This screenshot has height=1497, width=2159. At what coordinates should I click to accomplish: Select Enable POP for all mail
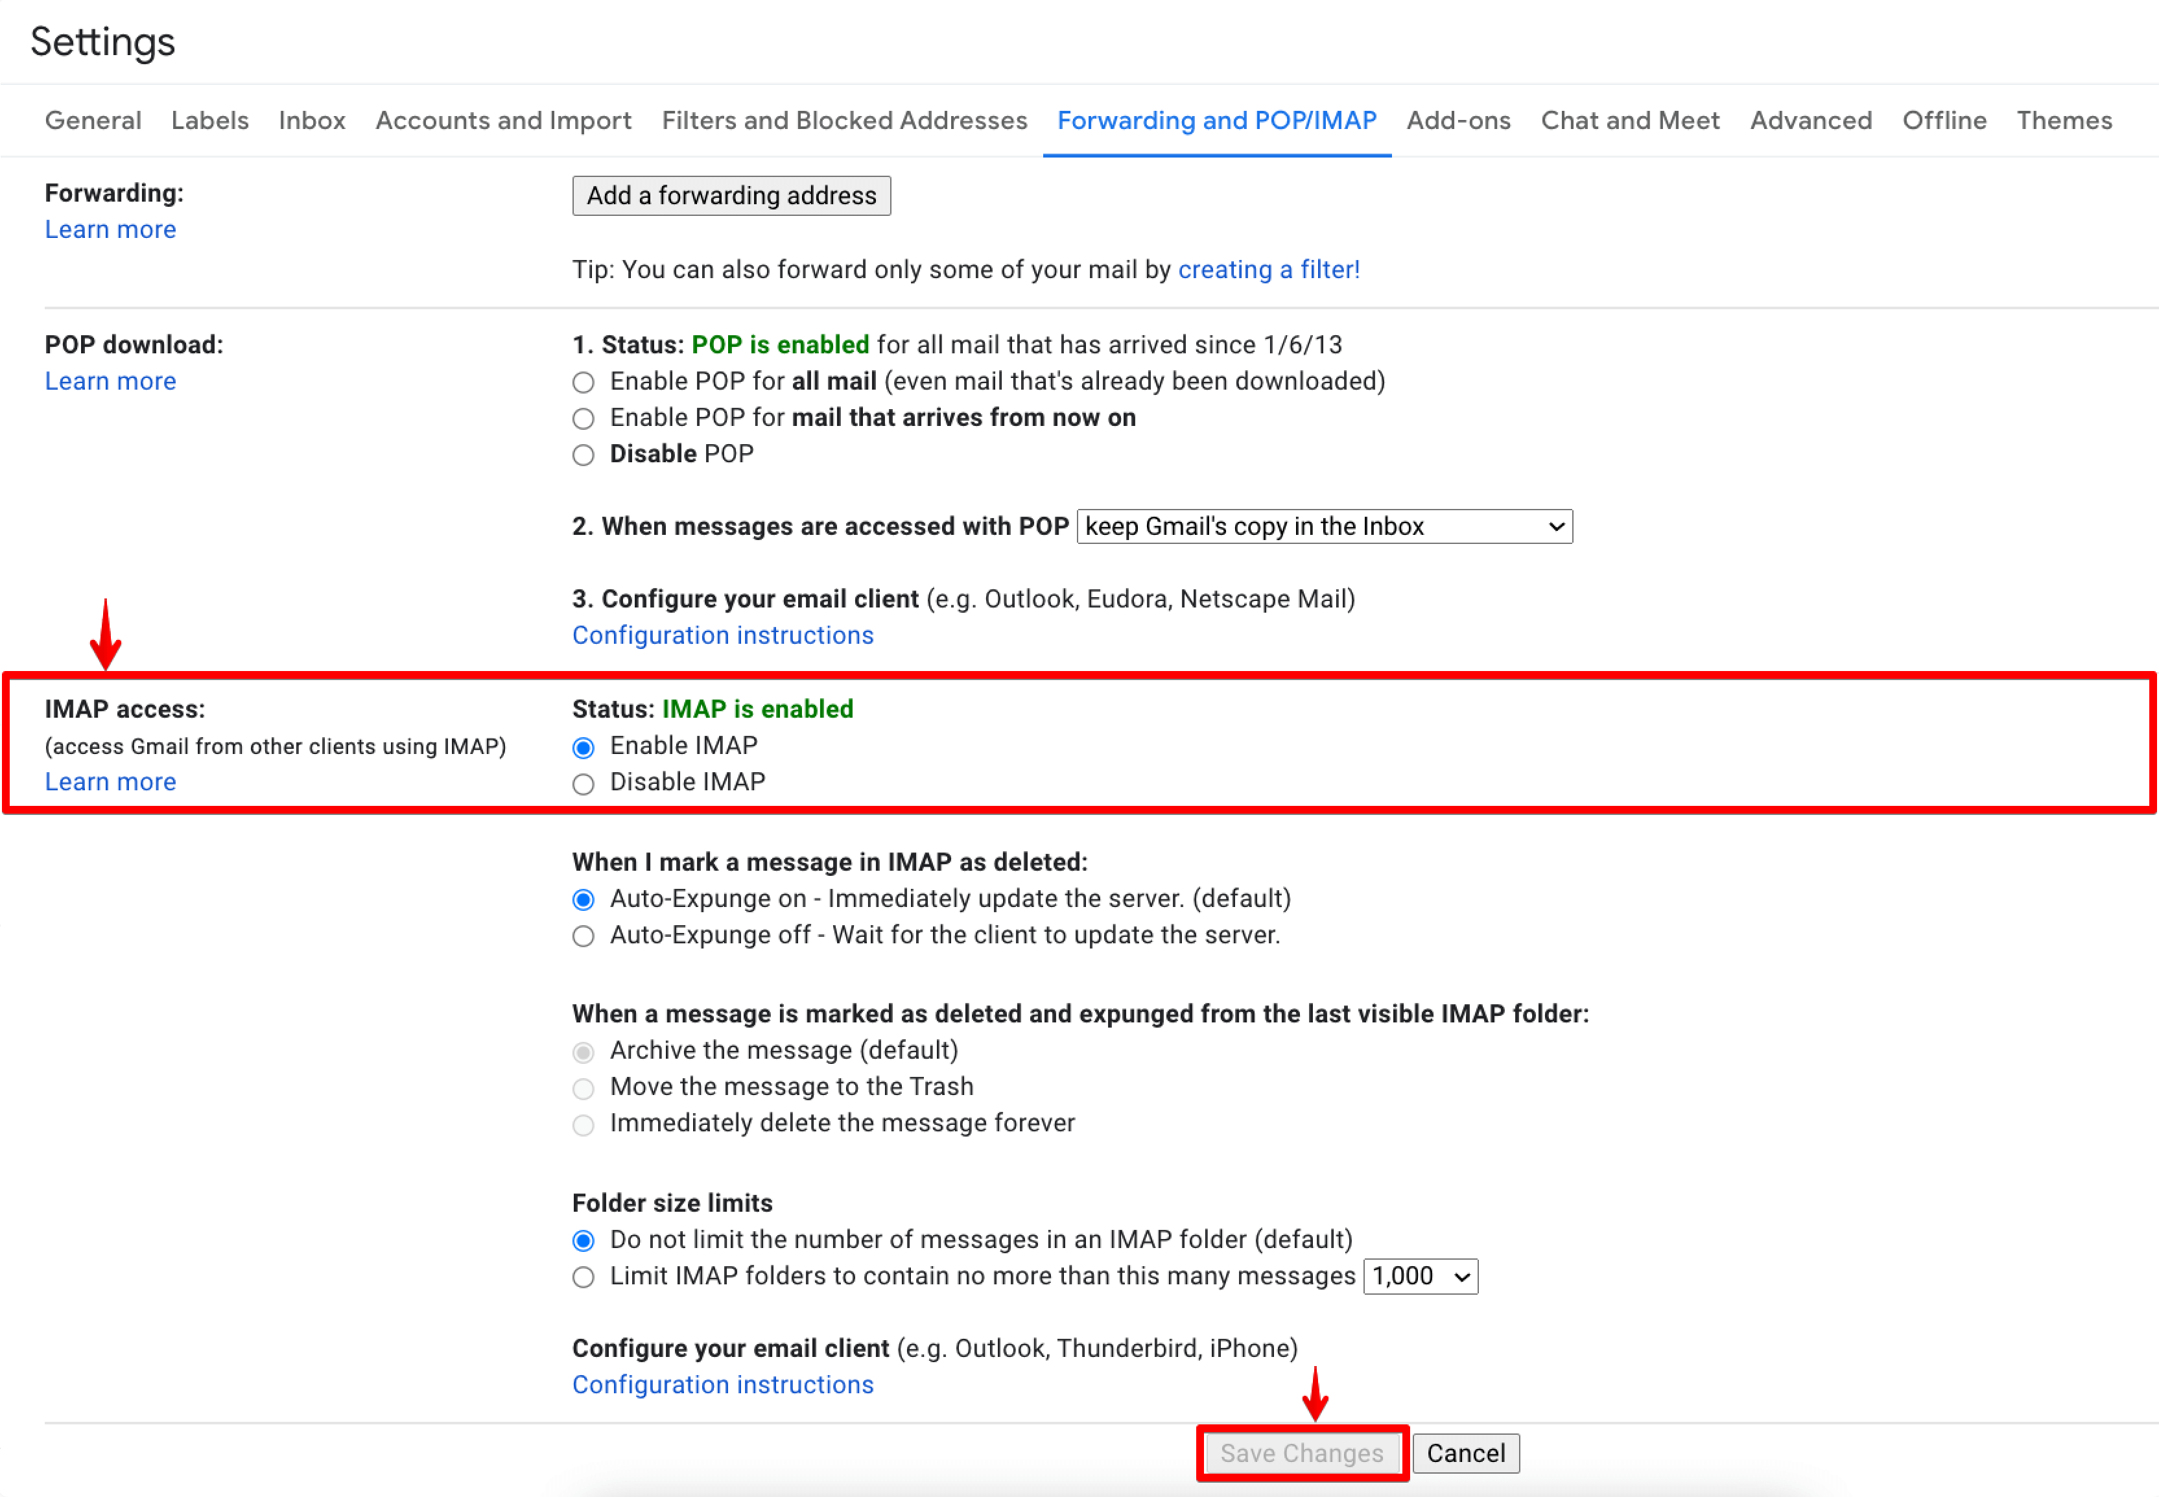pos(584,383)
